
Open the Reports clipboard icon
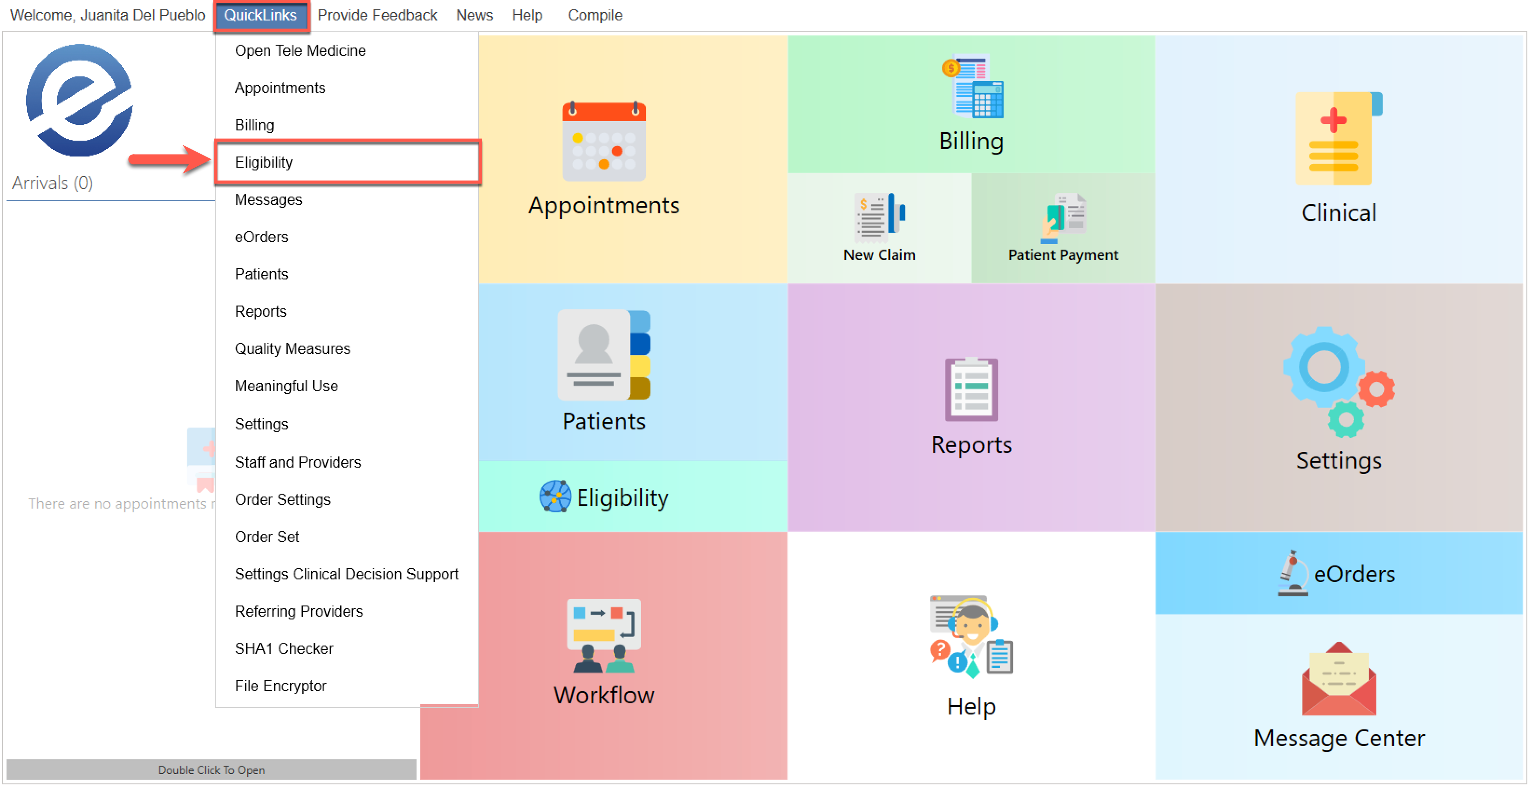coord(971,389)
